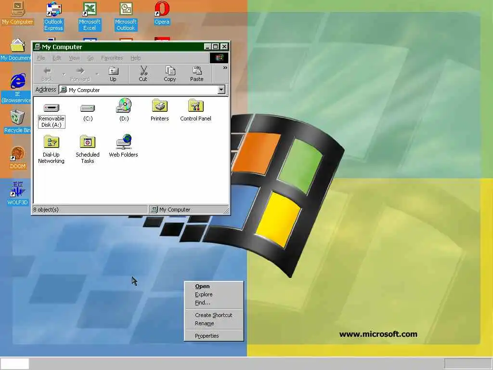Expand the Address bar dropdown list
Viewport: 493px width, 370px height.
(221, 90)
